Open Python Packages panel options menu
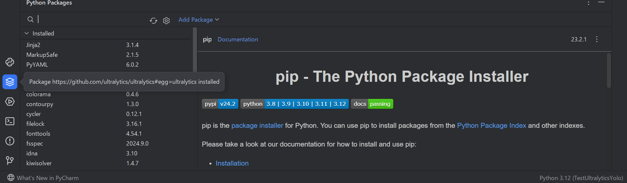This screenshot has height=183, width=627. (x=589, y=3)
